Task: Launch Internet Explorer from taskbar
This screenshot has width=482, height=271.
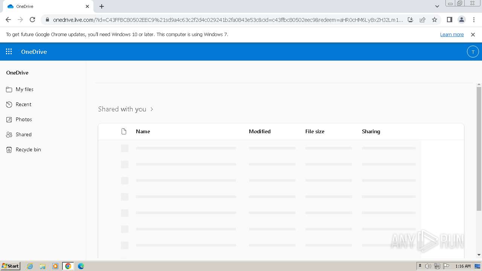Action: (30, 266)
